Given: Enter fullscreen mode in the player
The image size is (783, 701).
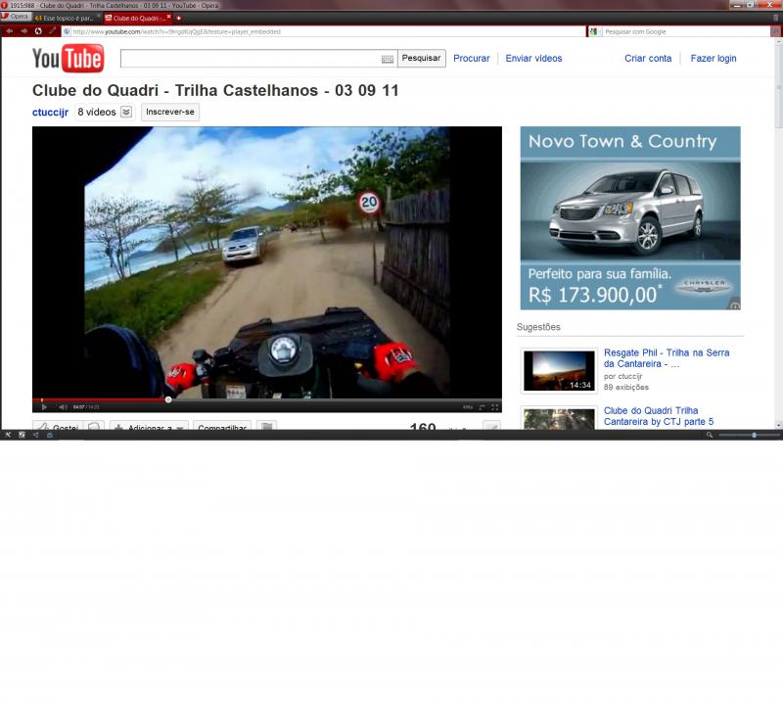Looking at the screenshot, I should tap(495, 407).
